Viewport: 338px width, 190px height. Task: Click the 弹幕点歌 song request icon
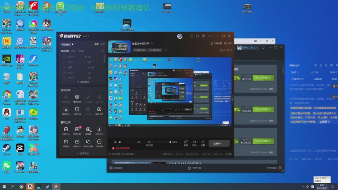pos(99,109)
